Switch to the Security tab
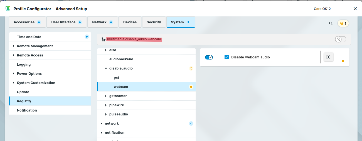Image resolution: width=362 pixels, height=141 pixels. click(x=154, y=22)
